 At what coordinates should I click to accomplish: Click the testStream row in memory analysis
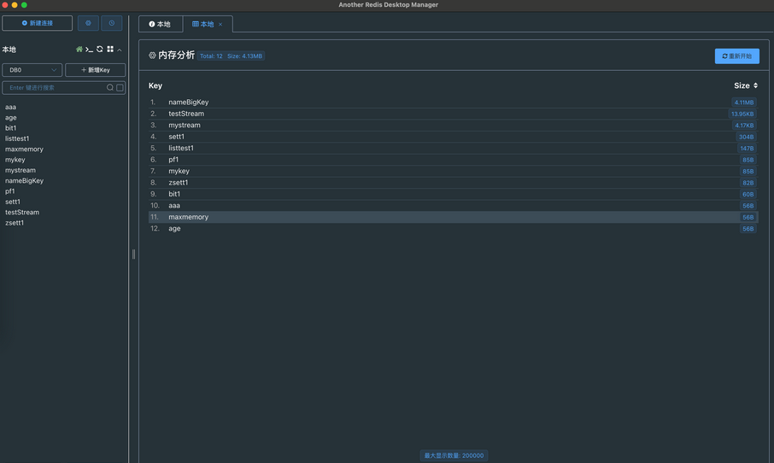[x=186, y=114]
